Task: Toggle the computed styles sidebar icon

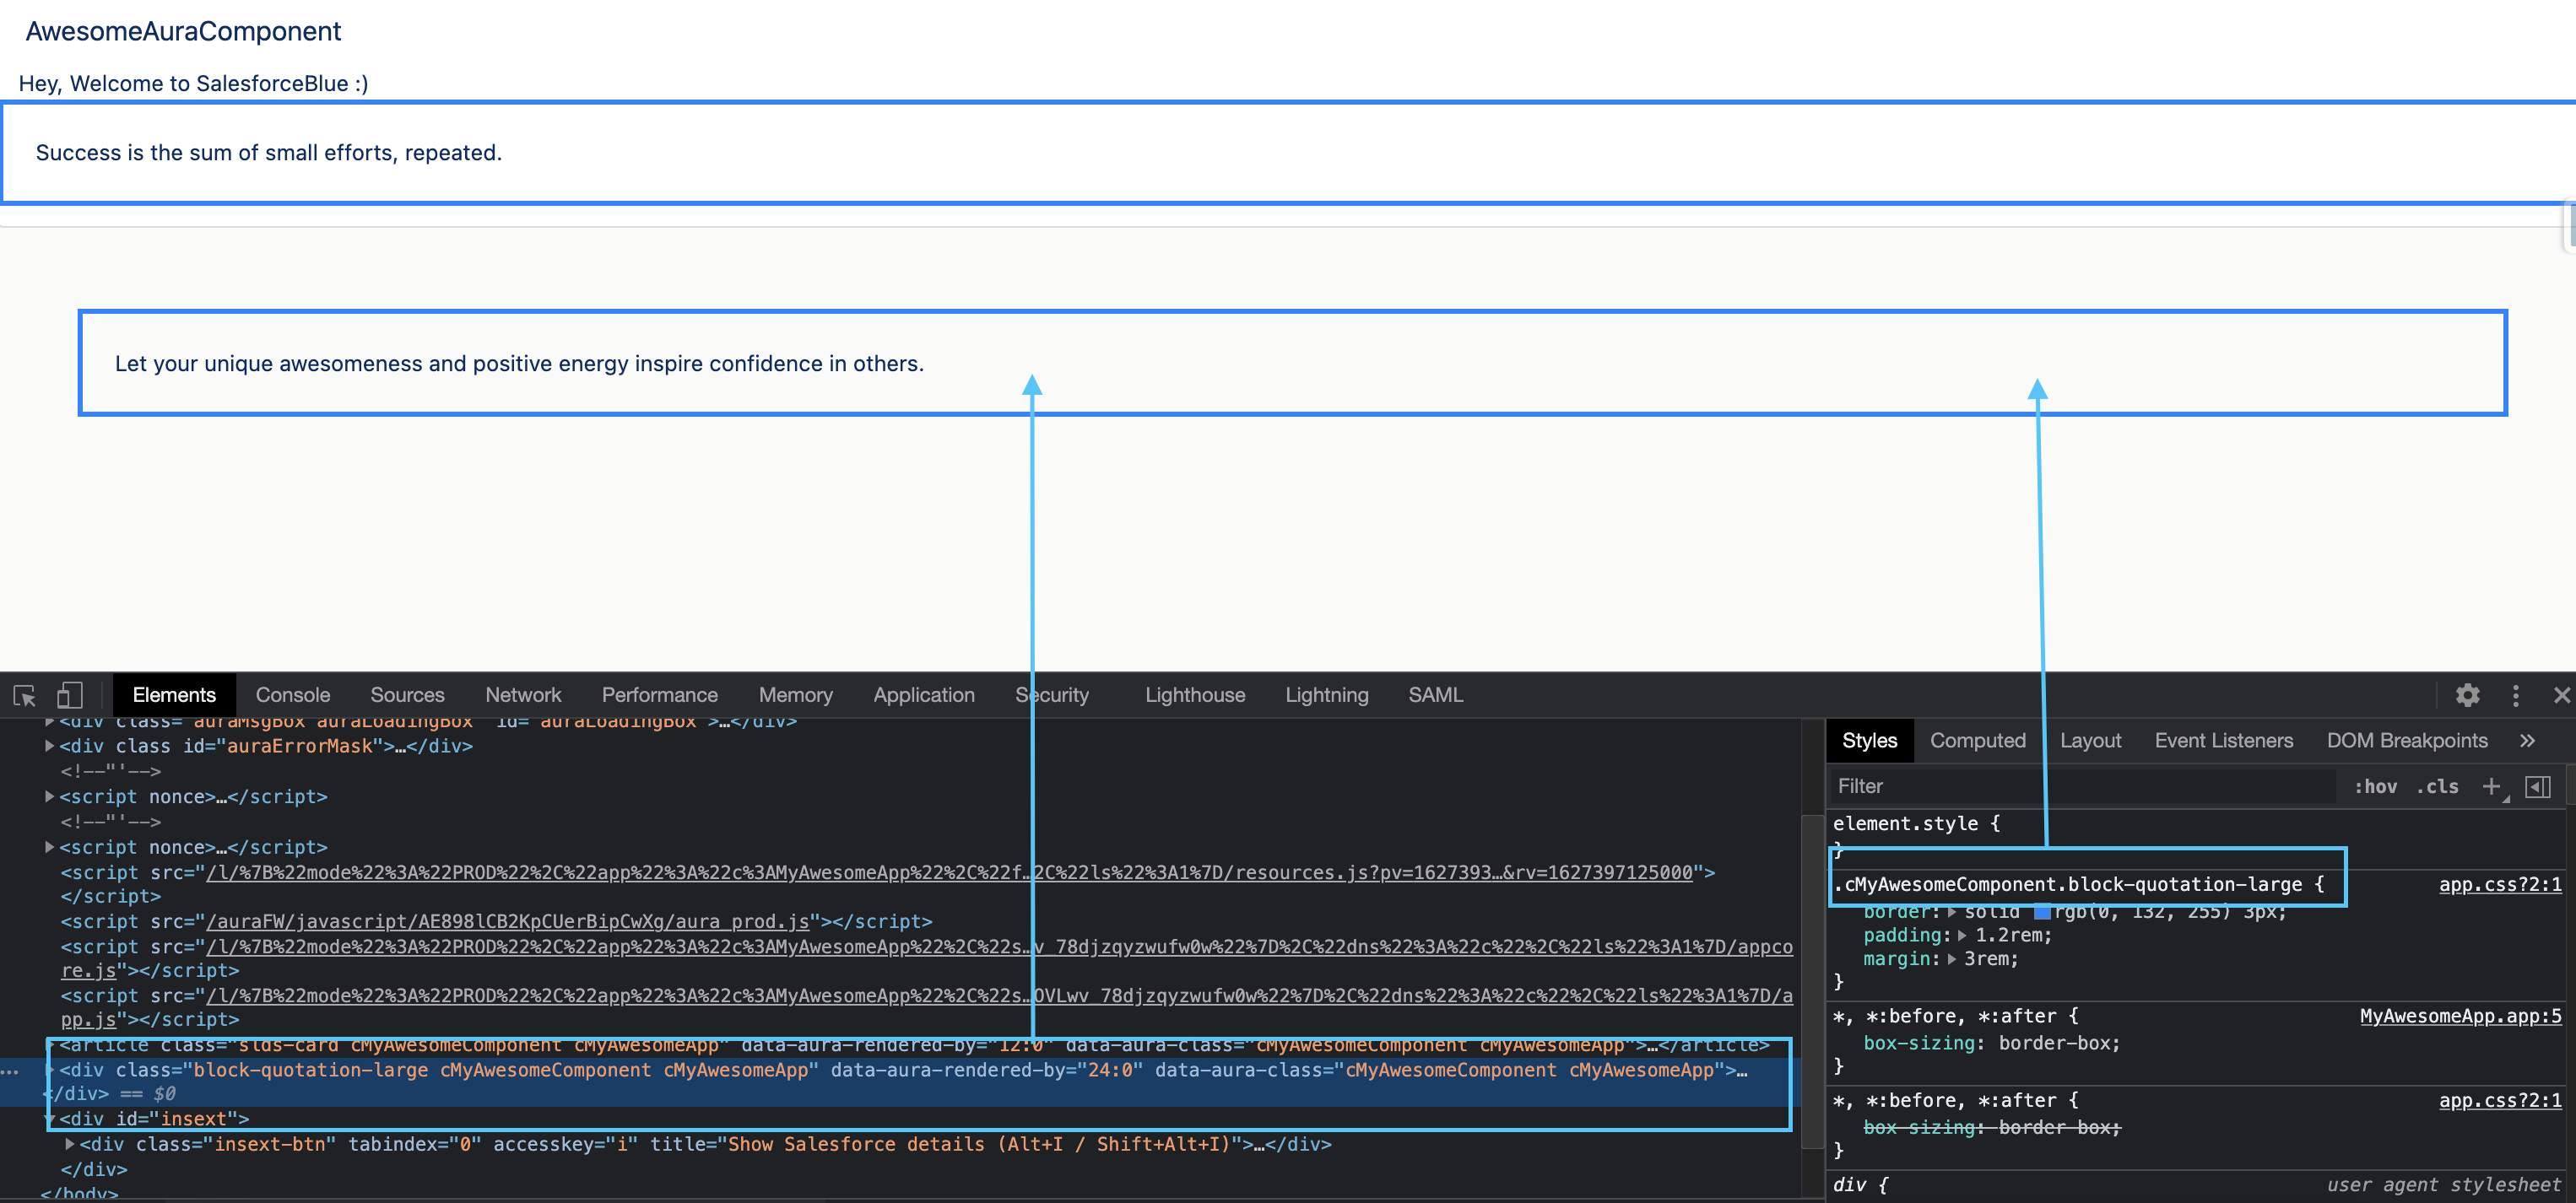Action: coord(2538,786)
